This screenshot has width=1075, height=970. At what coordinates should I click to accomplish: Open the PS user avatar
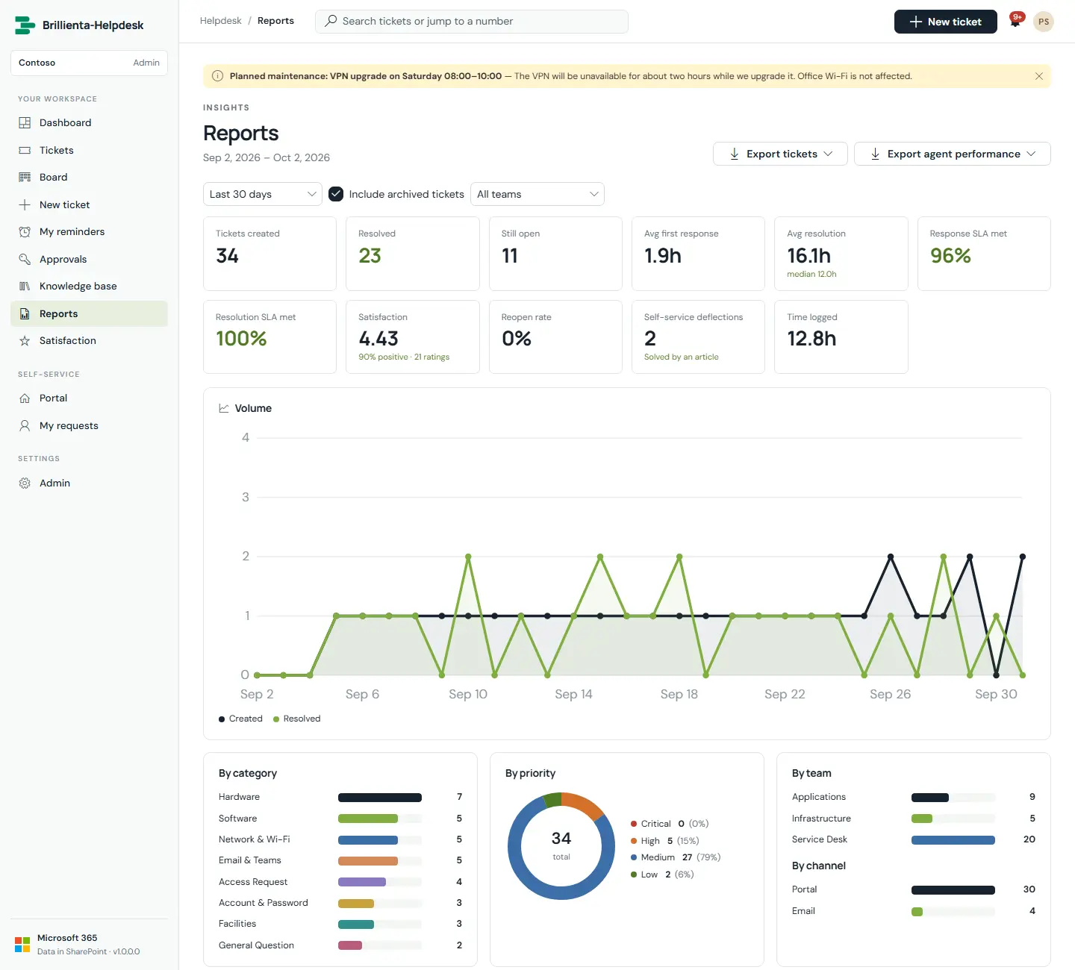[1044, 22]
